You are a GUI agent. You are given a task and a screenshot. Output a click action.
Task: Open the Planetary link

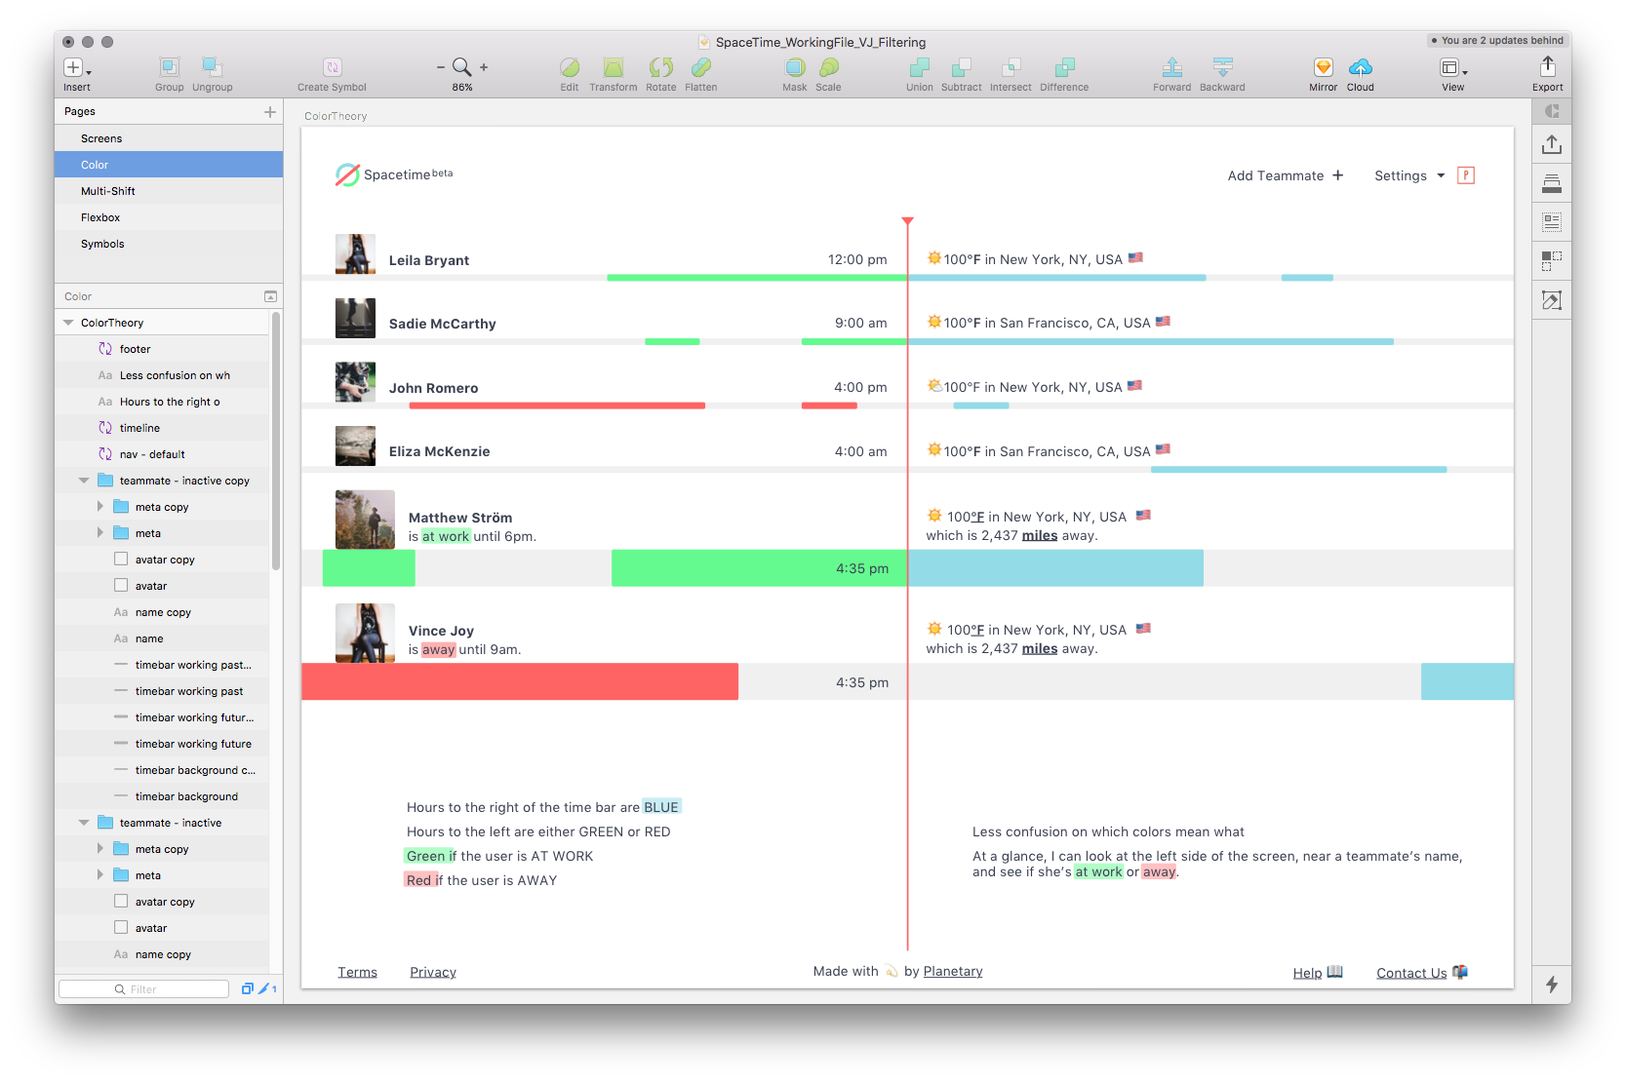(953, 971)
